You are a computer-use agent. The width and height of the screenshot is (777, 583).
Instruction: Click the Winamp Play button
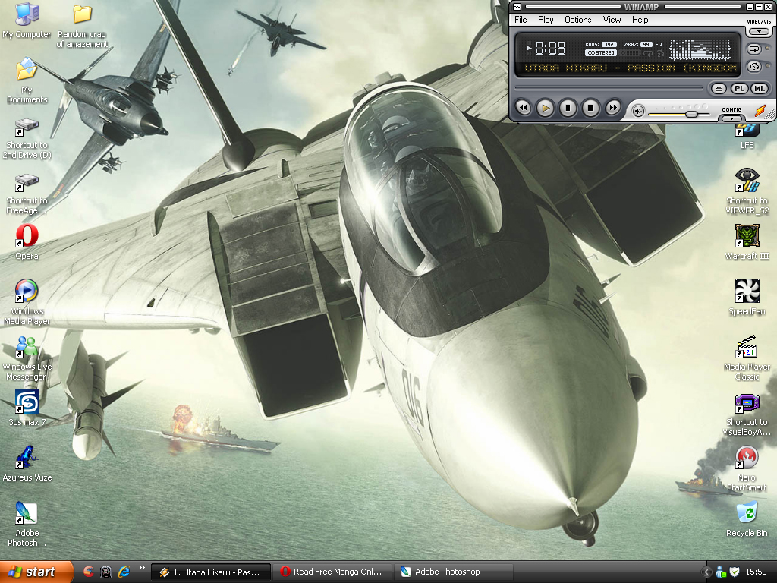(545, 108)
